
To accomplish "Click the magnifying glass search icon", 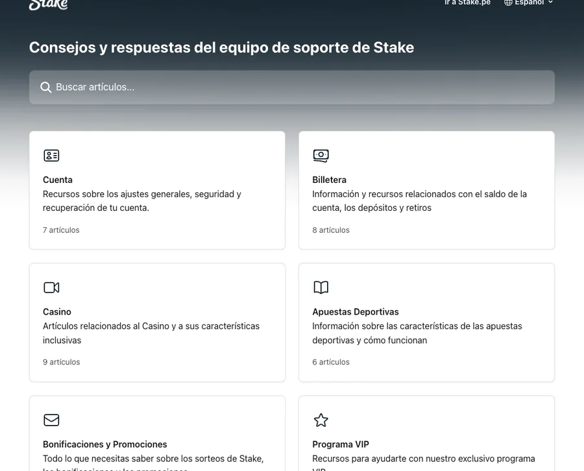I will 46,87.
